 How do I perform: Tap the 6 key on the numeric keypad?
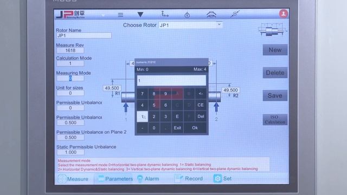click(x=165, y=105)
